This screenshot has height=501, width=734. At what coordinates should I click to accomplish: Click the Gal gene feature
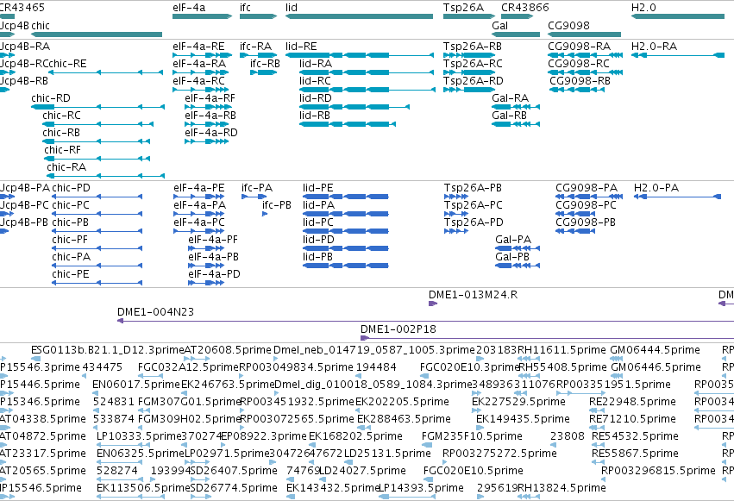pos(516,34)
